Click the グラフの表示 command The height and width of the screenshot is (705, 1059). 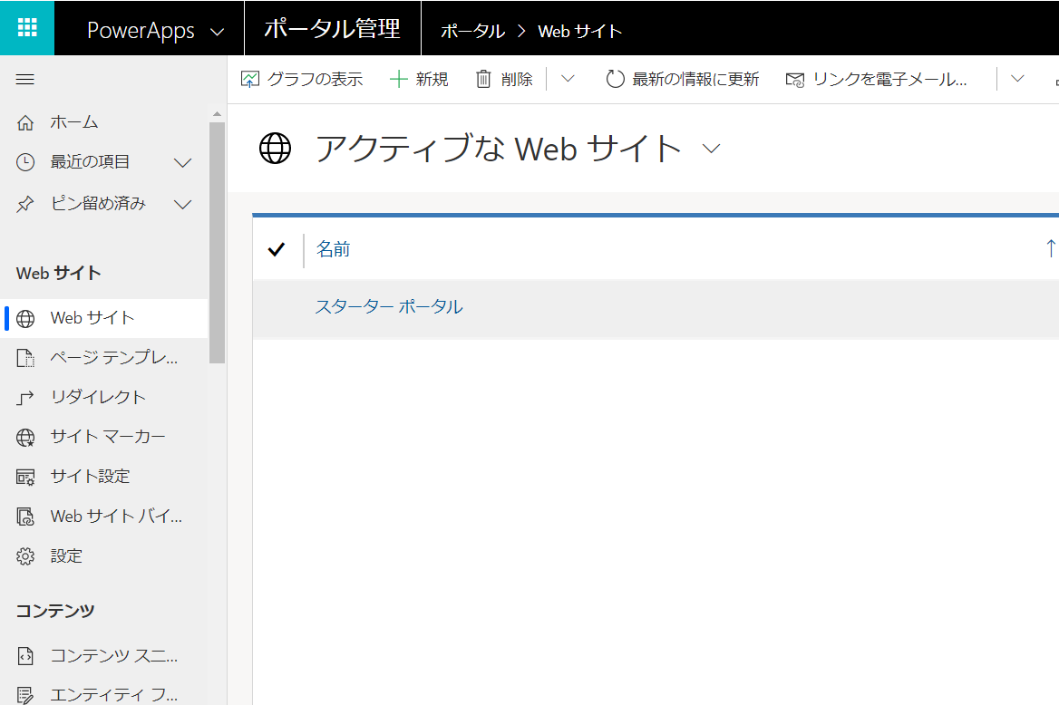point(302,79)
